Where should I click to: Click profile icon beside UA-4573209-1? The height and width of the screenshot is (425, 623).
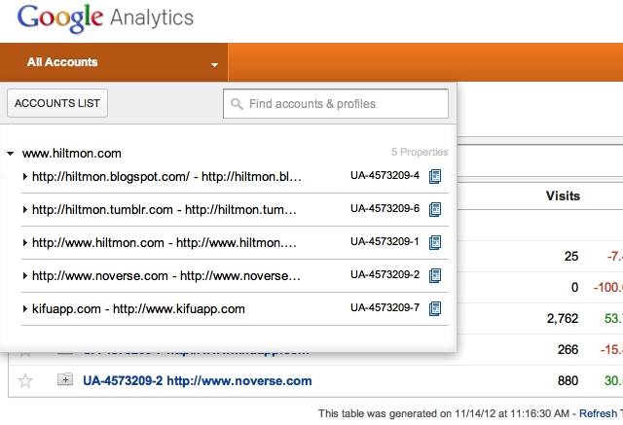[435, 242]
